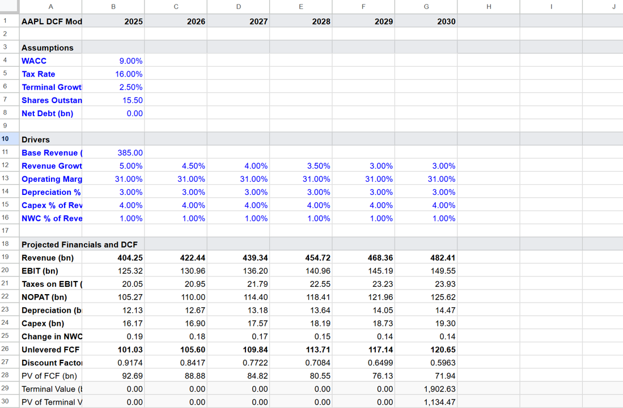Click the WACC label cell
The image size is (623, 408).
[51, 61]
